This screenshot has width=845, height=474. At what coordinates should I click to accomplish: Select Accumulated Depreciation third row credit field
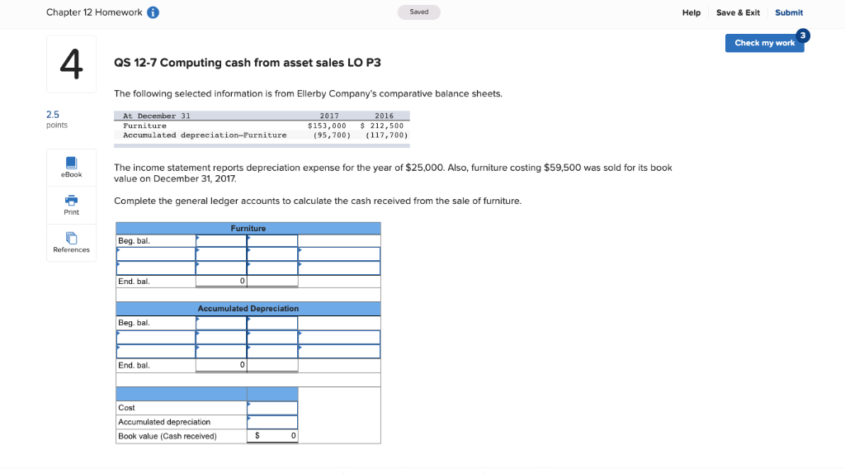[272, 351]
